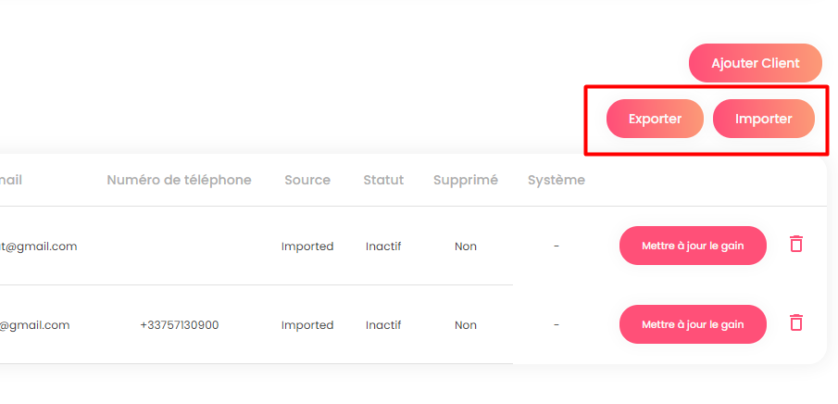Viewport: 838px width, 404px height.
Task: Click the Inactif status in the first row
Action: pos(383,246)
